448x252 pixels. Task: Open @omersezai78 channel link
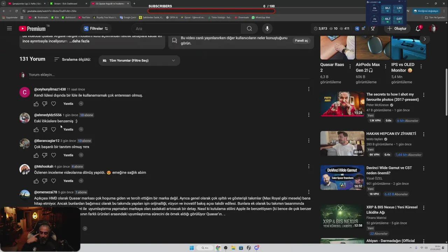tap(45, 192)
